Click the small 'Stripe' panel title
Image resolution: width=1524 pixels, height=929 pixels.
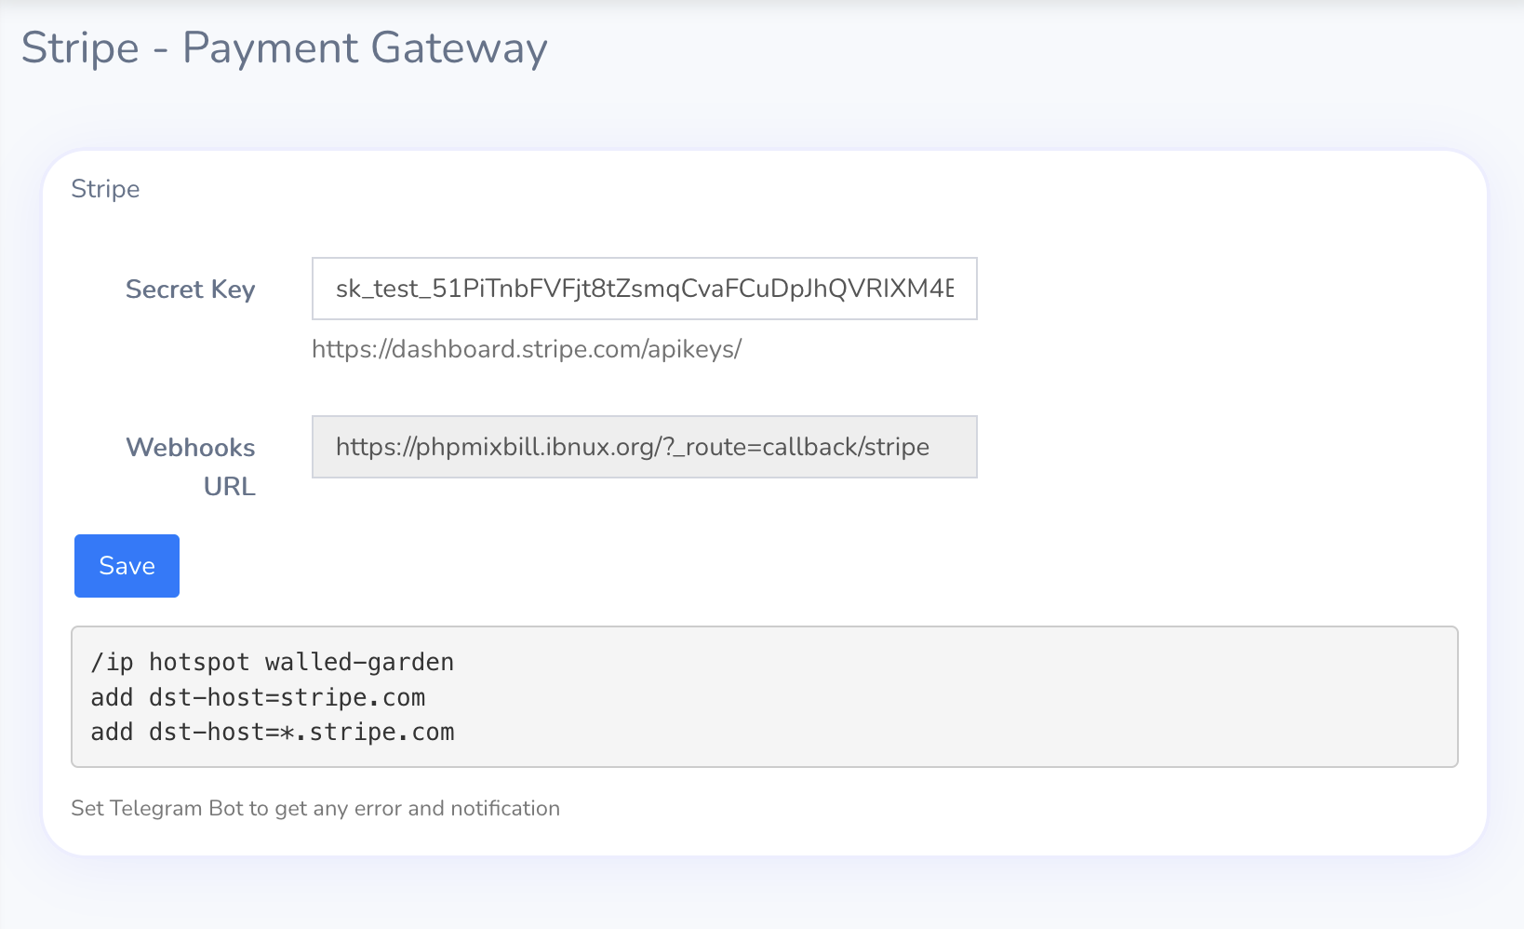(x=105, y=189)
